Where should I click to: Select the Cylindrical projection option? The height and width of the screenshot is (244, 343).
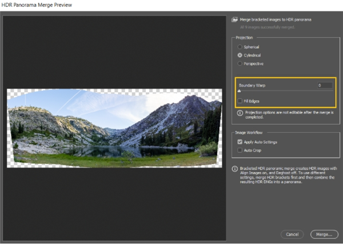240,55
